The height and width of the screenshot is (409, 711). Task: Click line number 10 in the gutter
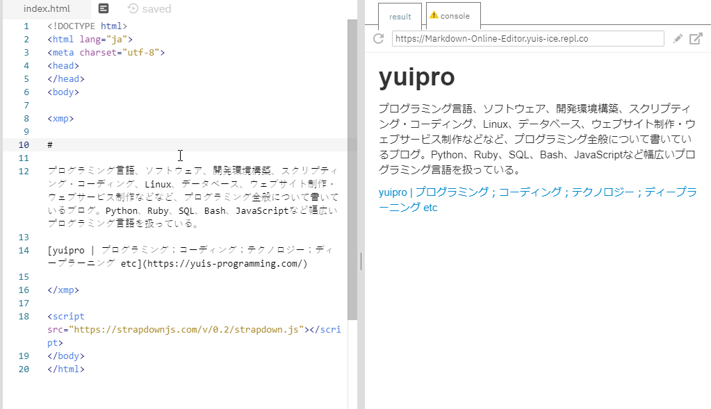point(24,145)
